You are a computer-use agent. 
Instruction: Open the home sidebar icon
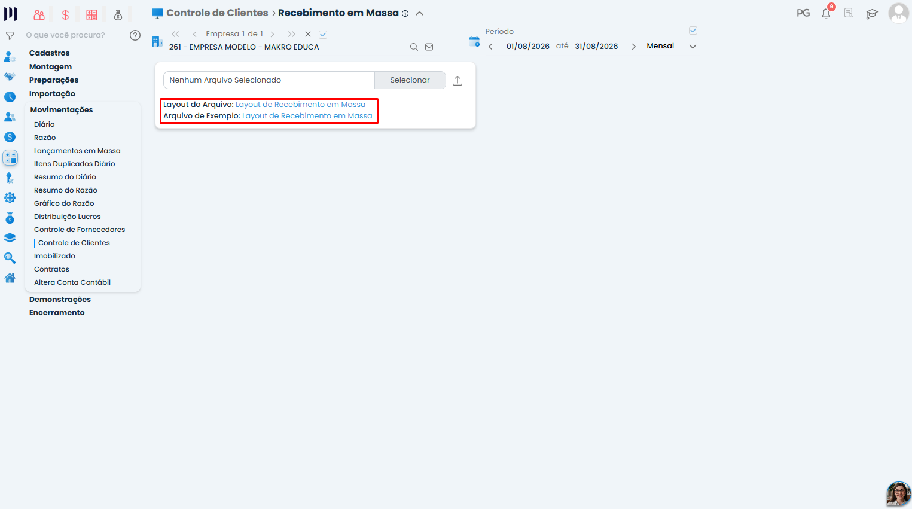point(10,278)
